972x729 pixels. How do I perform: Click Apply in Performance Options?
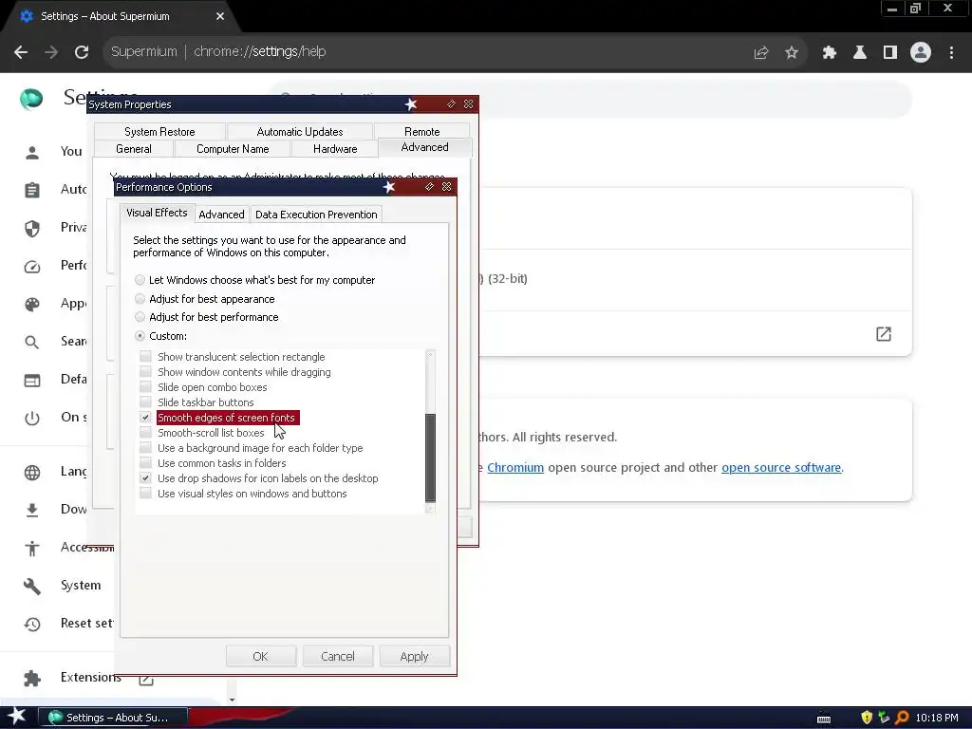(414, 657)
